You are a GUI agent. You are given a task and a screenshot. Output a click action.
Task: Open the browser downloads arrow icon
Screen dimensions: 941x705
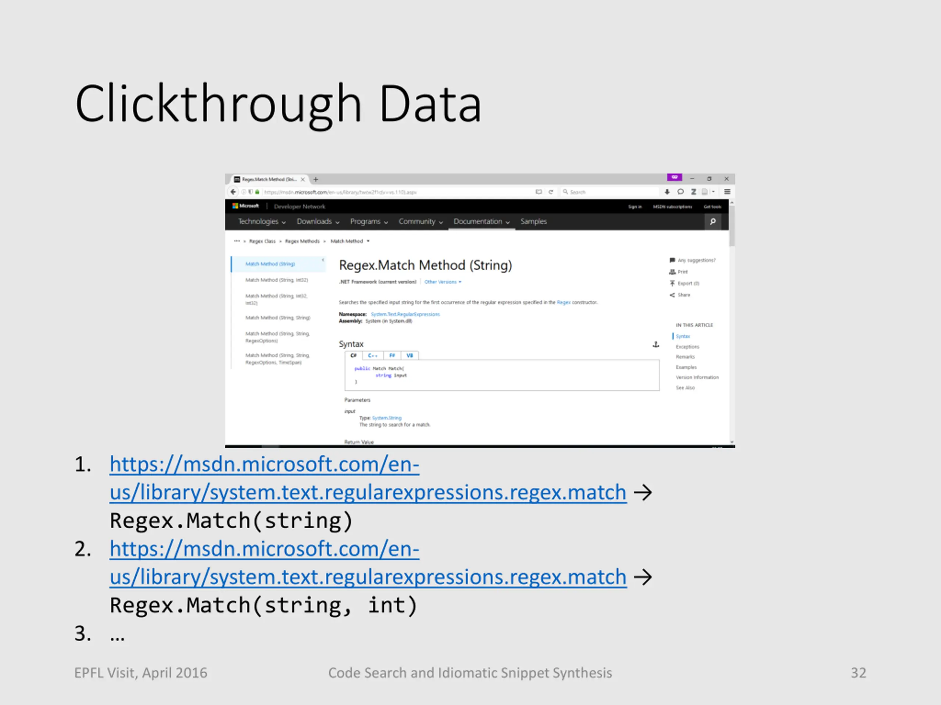click(x=667, y=192)
